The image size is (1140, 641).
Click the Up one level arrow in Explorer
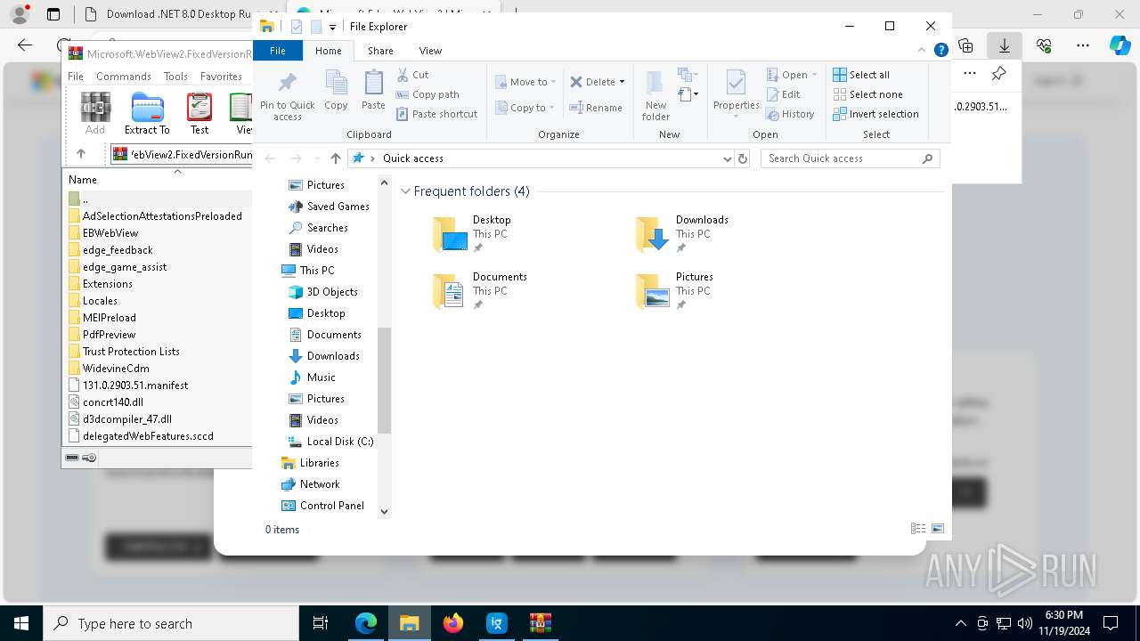click(335, 158)
